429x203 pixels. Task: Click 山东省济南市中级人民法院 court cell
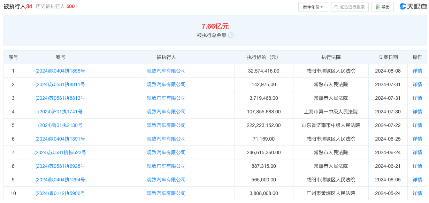coord(331,125)
